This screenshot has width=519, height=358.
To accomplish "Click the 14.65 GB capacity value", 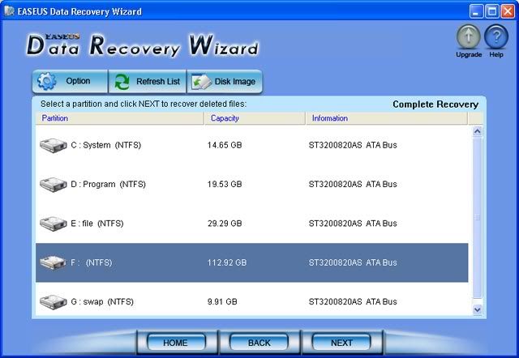I will coord(225,145).
